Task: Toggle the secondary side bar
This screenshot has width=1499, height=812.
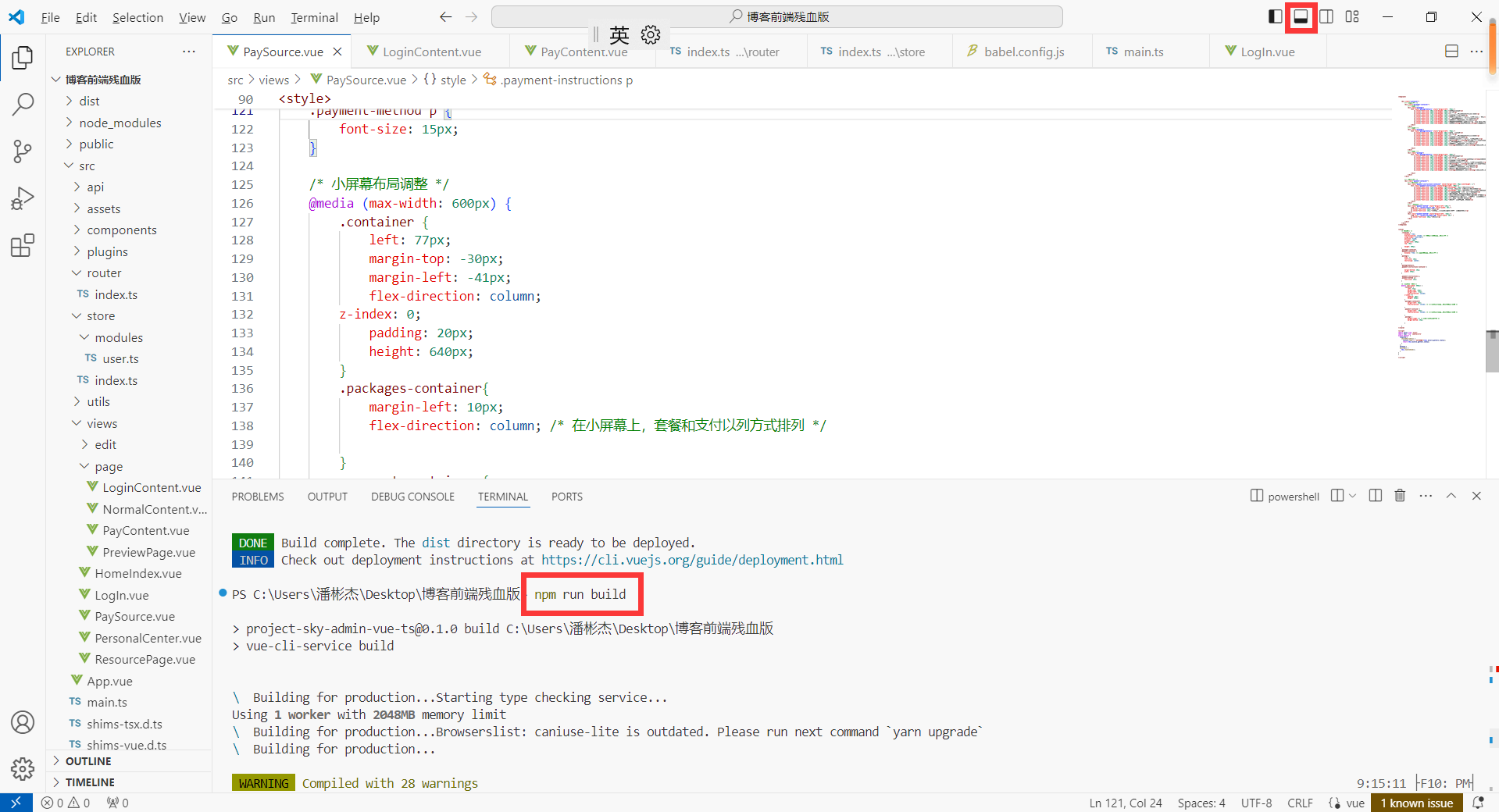Action: pyautogui.click(x=1326, y=16)
